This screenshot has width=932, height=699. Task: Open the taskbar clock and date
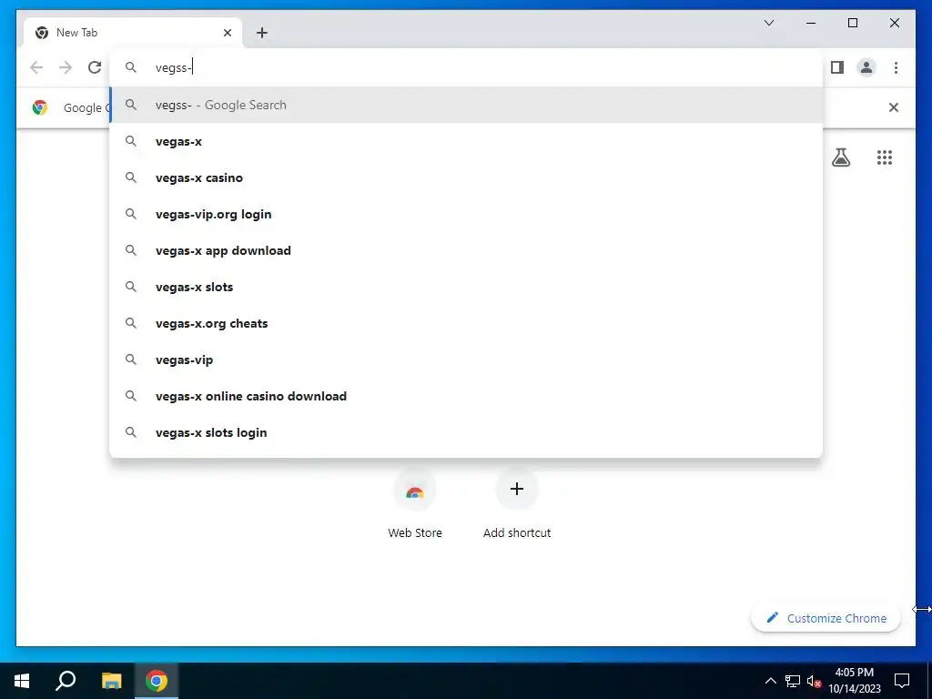point(855,681)
